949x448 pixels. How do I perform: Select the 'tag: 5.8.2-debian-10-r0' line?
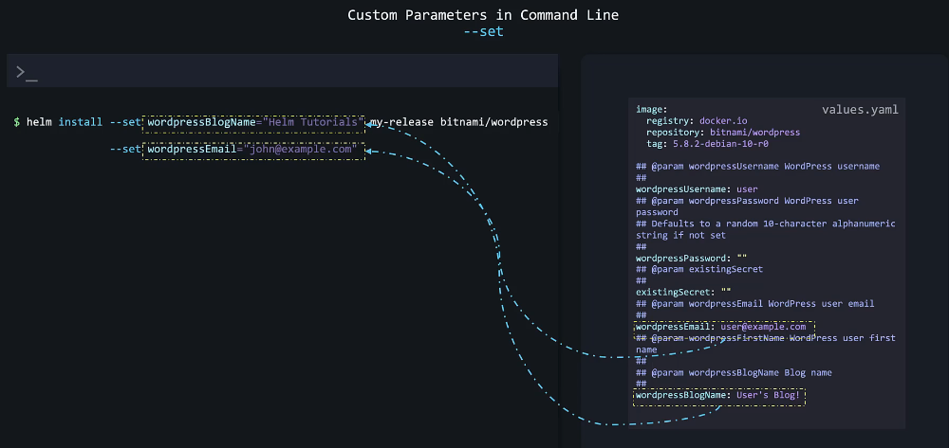708,144
